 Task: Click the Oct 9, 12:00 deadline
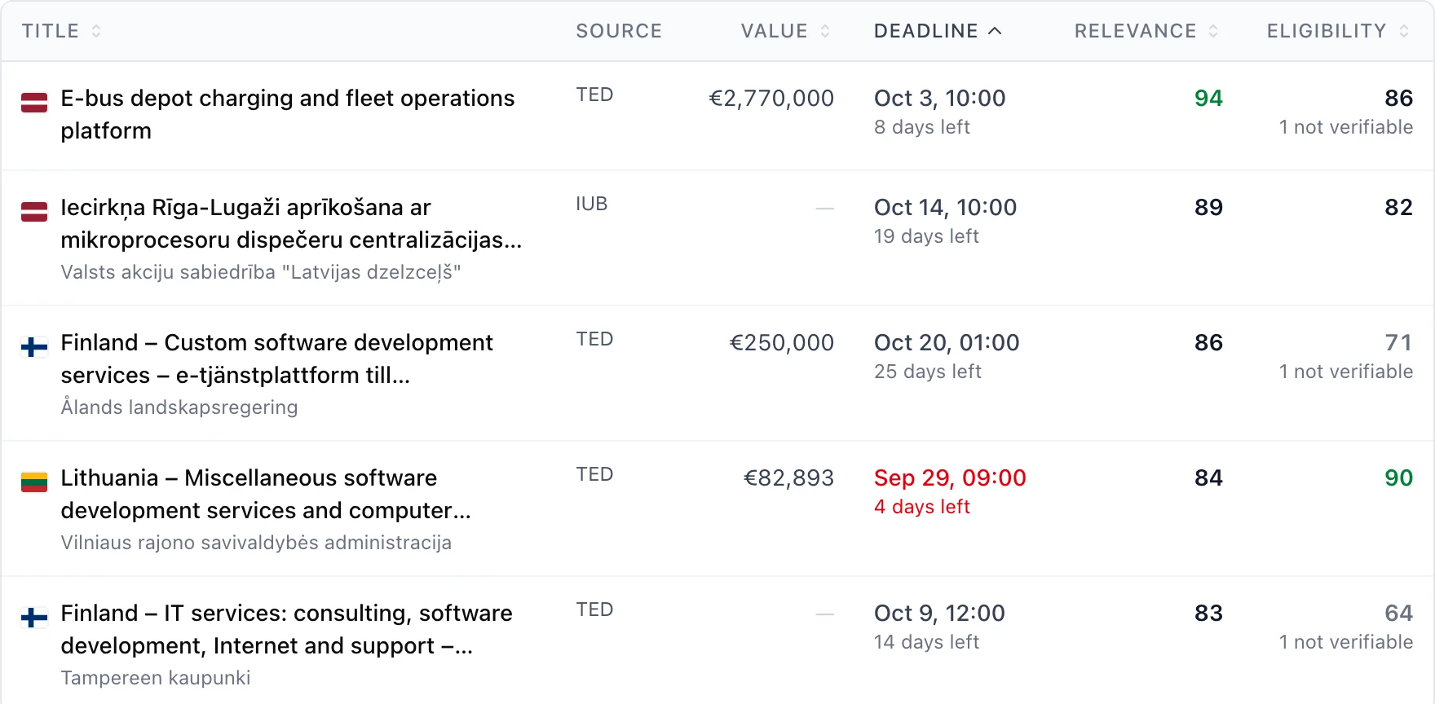coord(939,614)
